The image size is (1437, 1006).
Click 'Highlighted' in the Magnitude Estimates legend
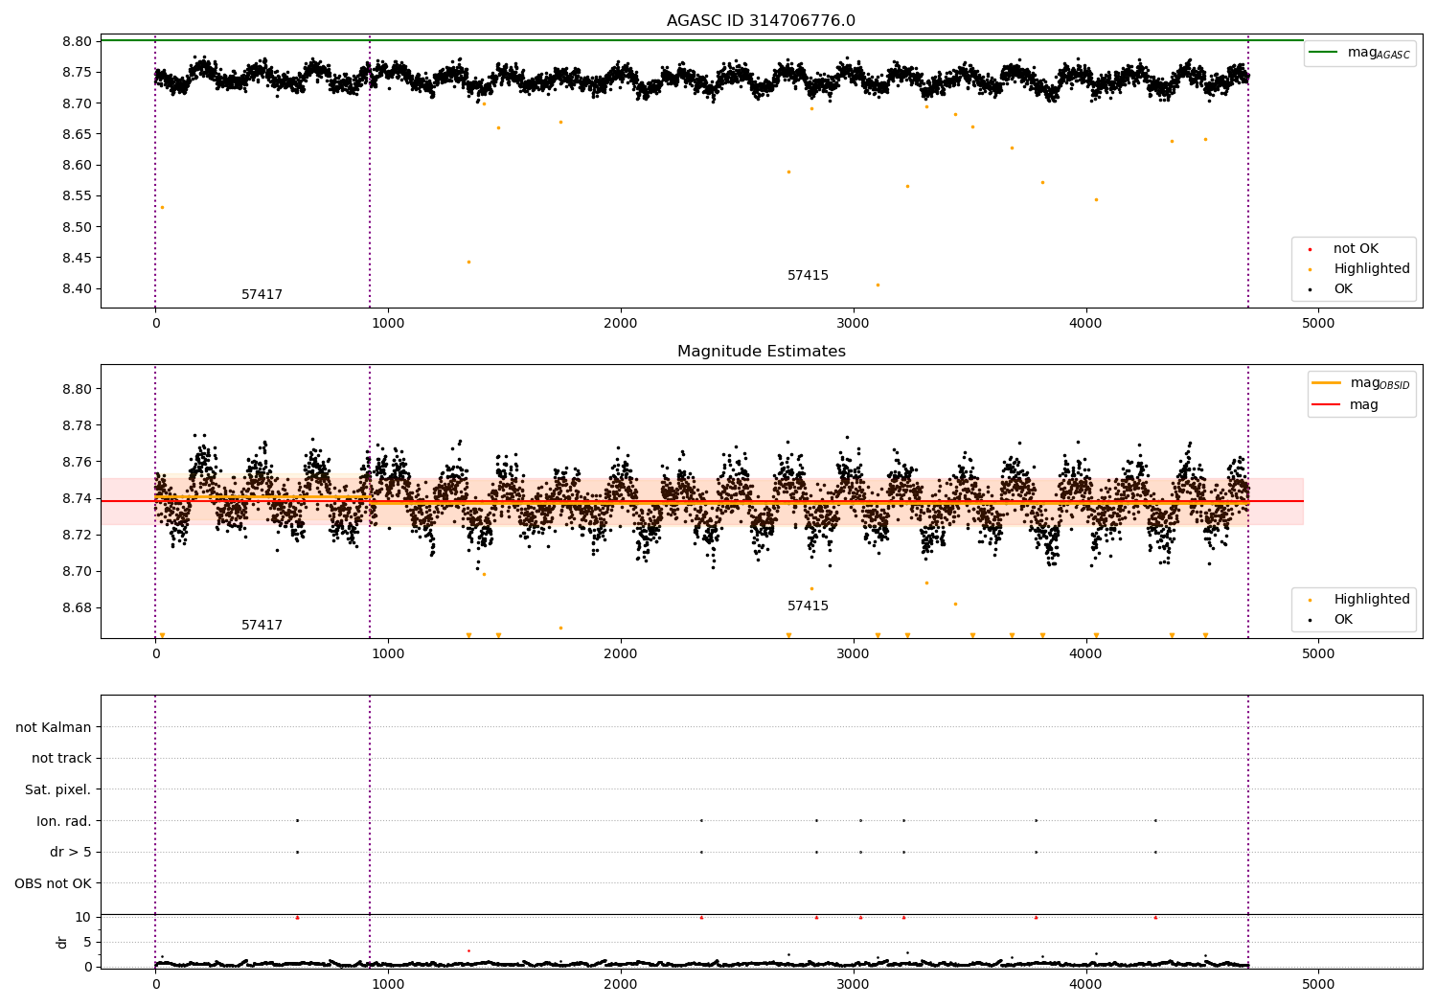(1372, 600)
